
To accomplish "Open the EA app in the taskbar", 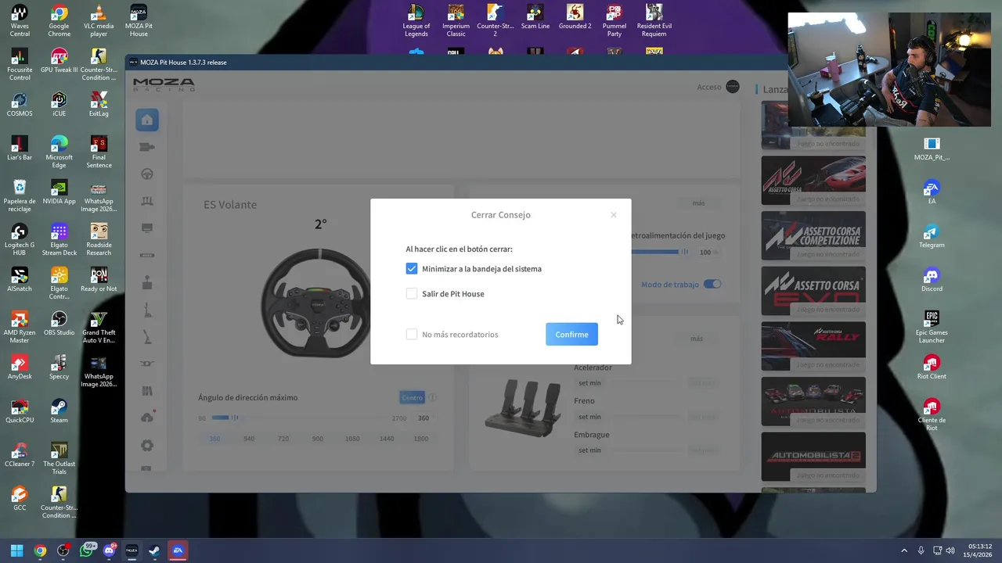I will (178, 550).
